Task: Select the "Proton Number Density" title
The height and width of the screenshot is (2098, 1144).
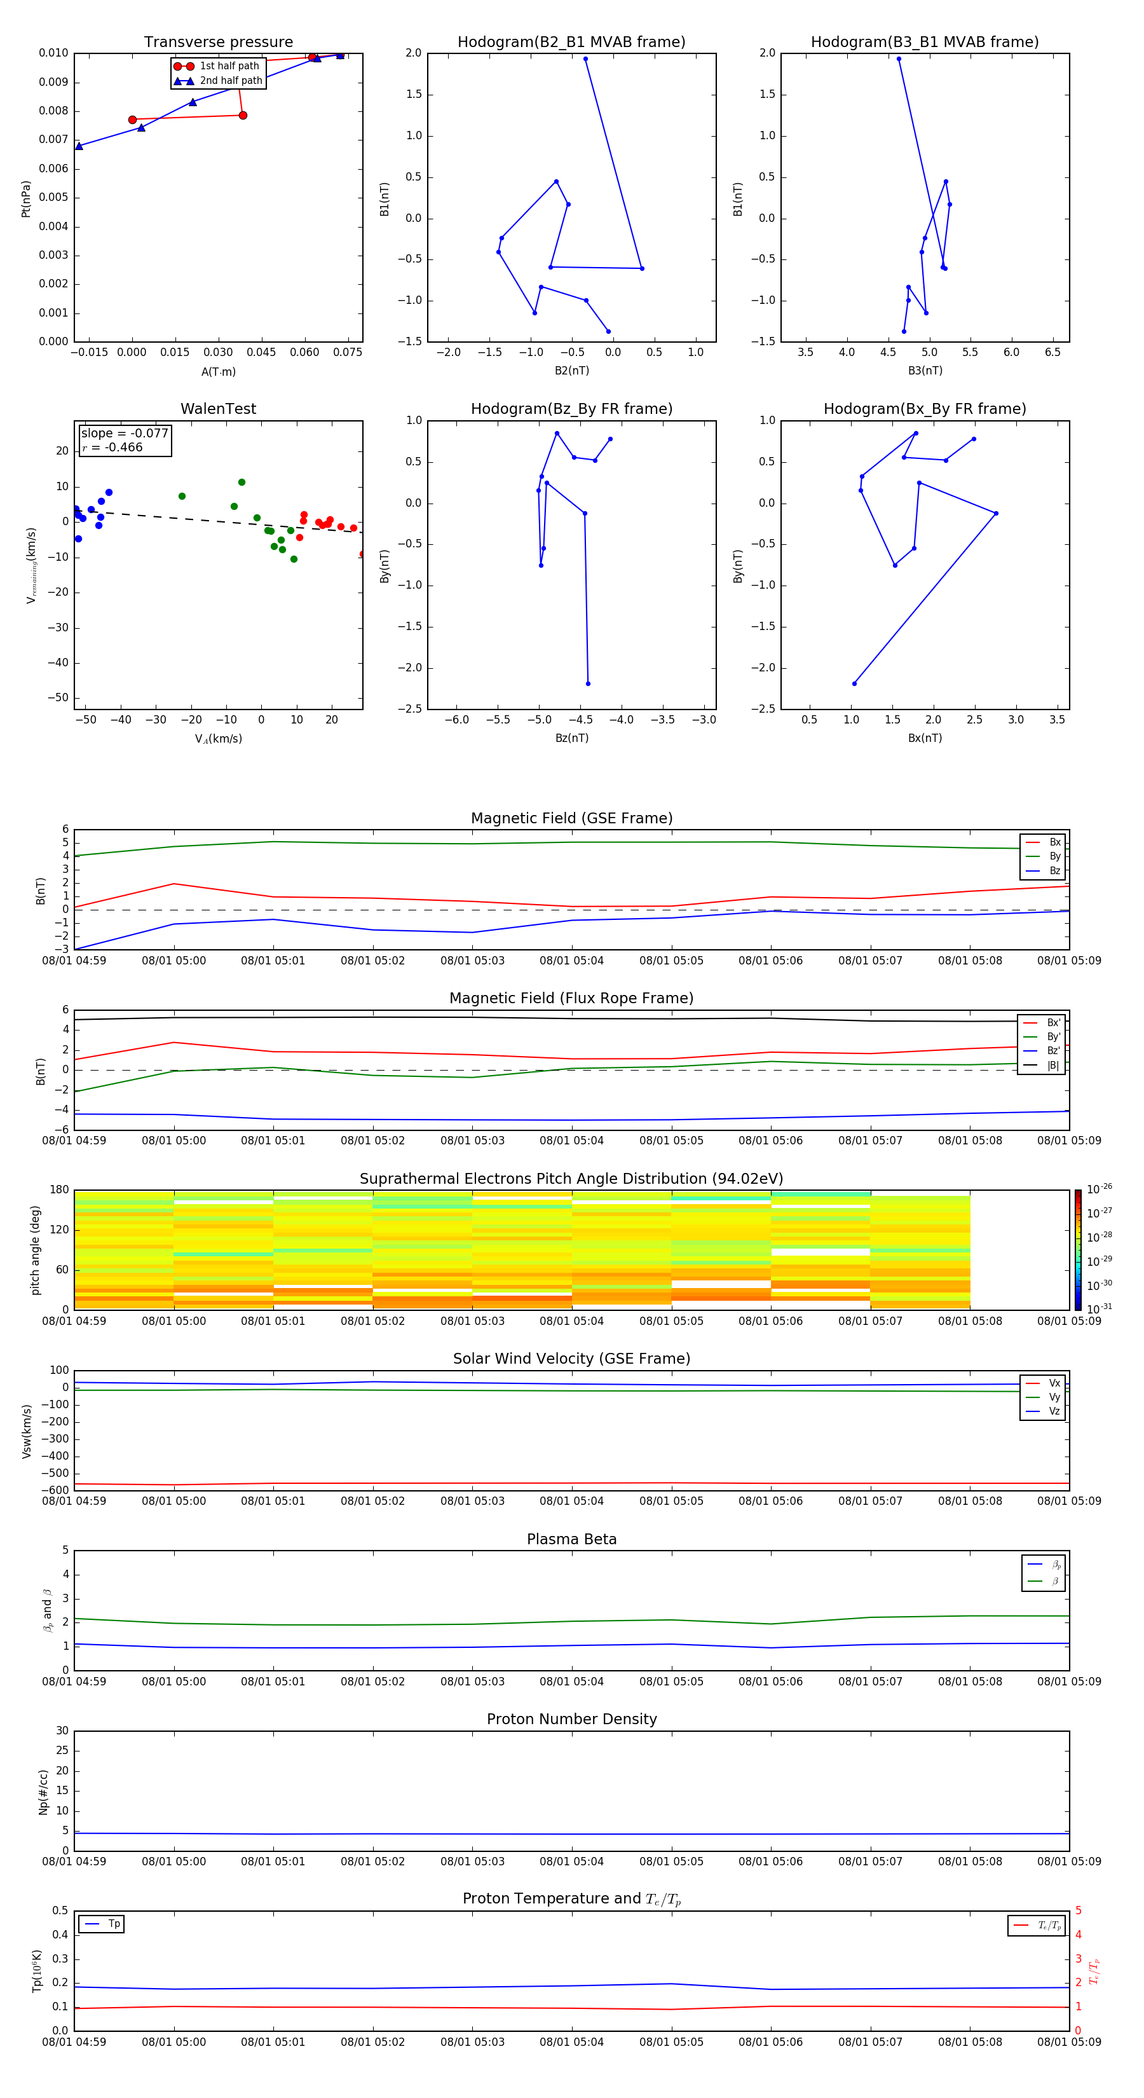Action: tap(571, 1719)
